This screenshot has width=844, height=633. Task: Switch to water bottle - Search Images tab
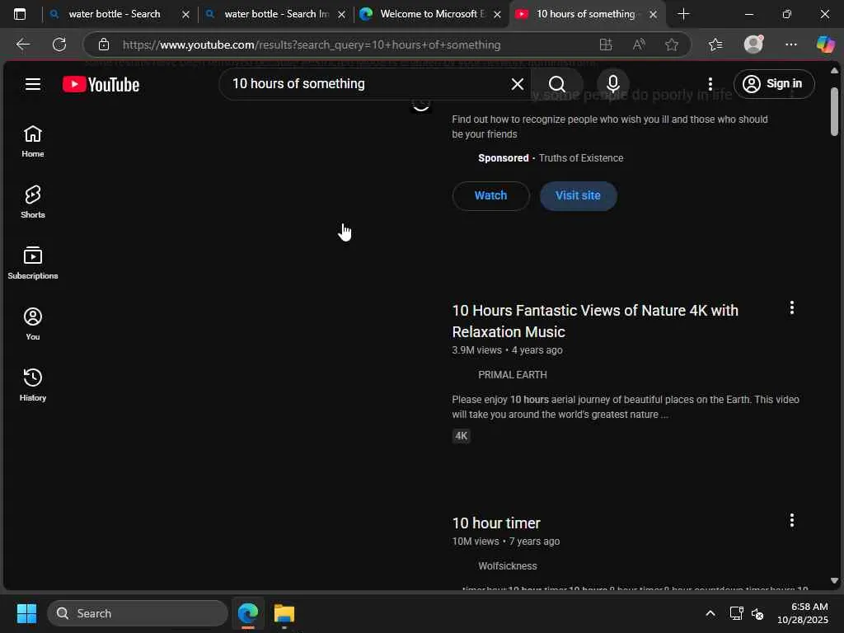tap(276, 14)
